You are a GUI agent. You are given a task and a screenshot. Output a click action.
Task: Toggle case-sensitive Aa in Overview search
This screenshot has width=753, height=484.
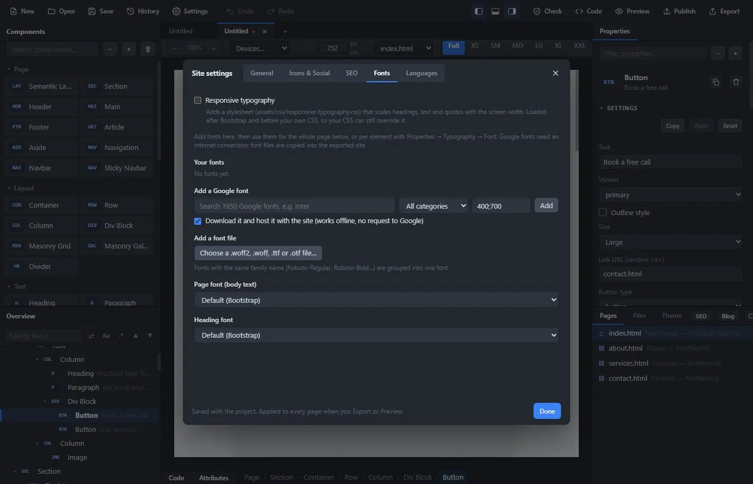tap(106, 336)
